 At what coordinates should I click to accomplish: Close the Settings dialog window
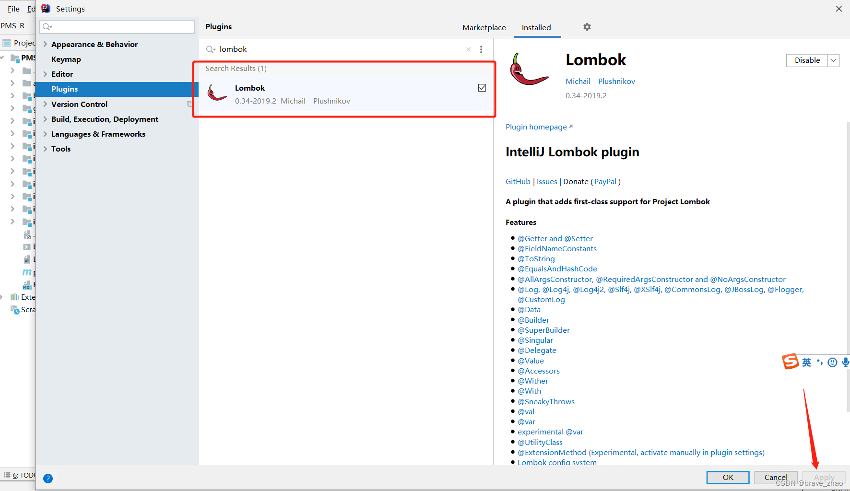[839, 9]
